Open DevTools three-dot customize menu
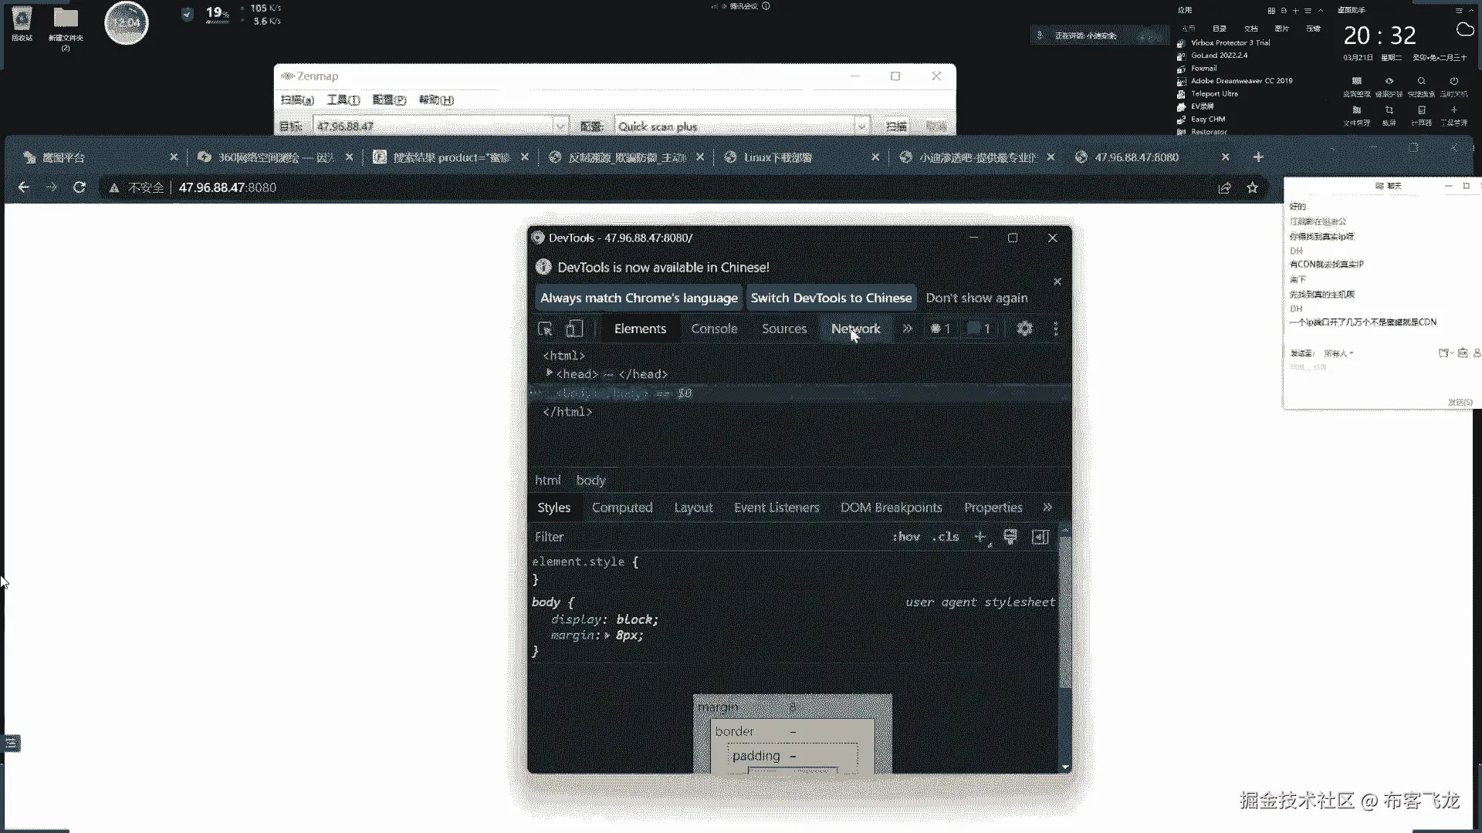The width and height of the screenshot is (1482, 833). coord(1056,329)
